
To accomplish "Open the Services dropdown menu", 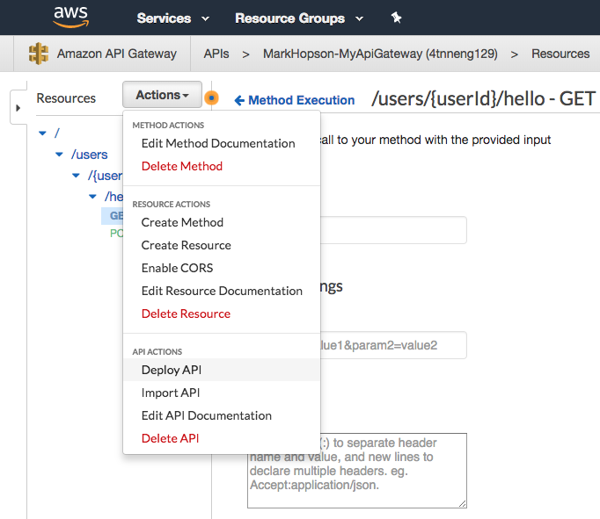I will point(172,18).
